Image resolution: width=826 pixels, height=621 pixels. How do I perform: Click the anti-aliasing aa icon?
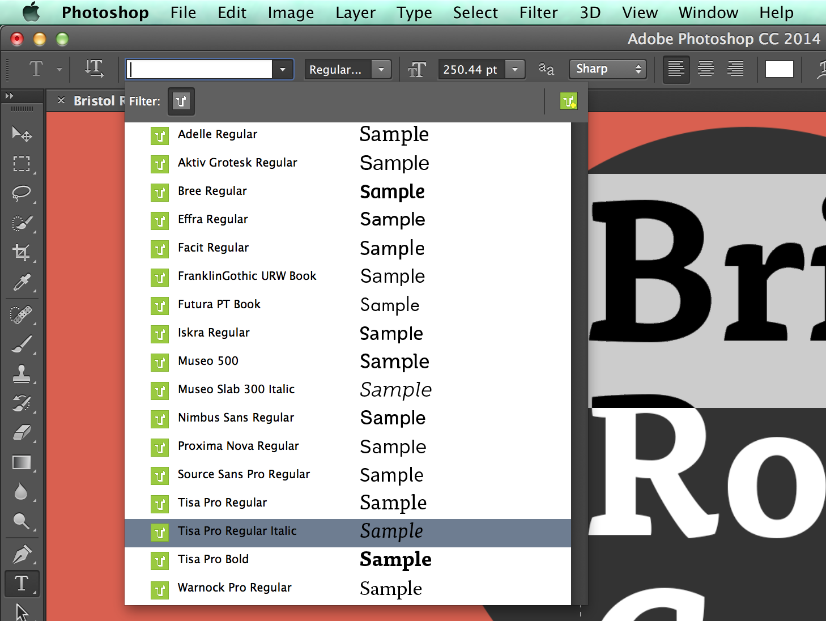[x=546, y=69]
